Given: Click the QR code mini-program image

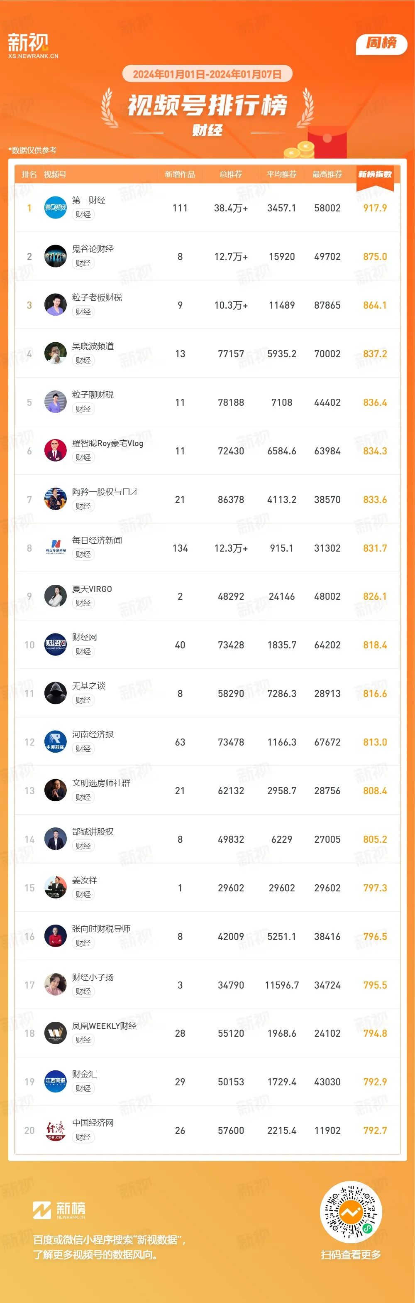Looking at the screenshot, I should tap(352, 1212).
